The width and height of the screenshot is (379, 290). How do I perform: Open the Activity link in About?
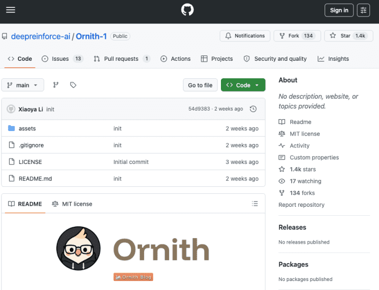[300, 145]
